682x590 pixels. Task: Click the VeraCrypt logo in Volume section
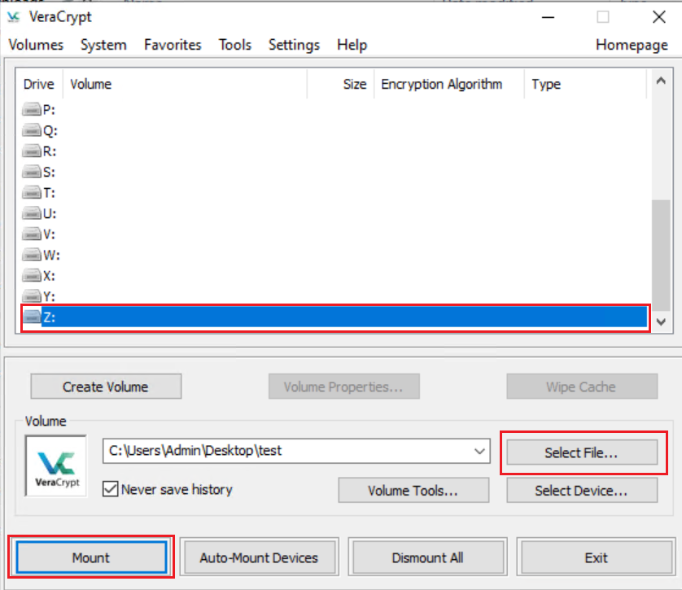point(57,465)
